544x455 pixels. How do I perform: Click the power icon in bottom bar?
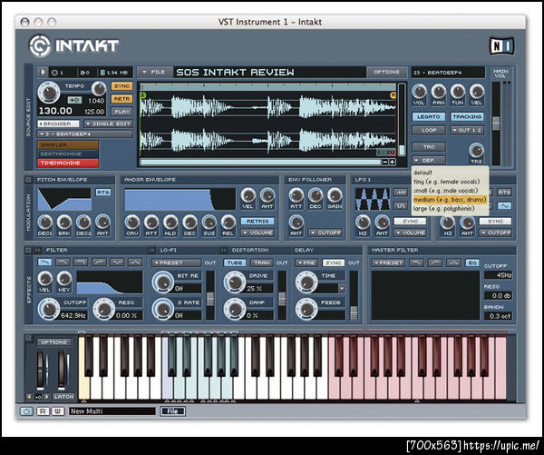point(26,411)
